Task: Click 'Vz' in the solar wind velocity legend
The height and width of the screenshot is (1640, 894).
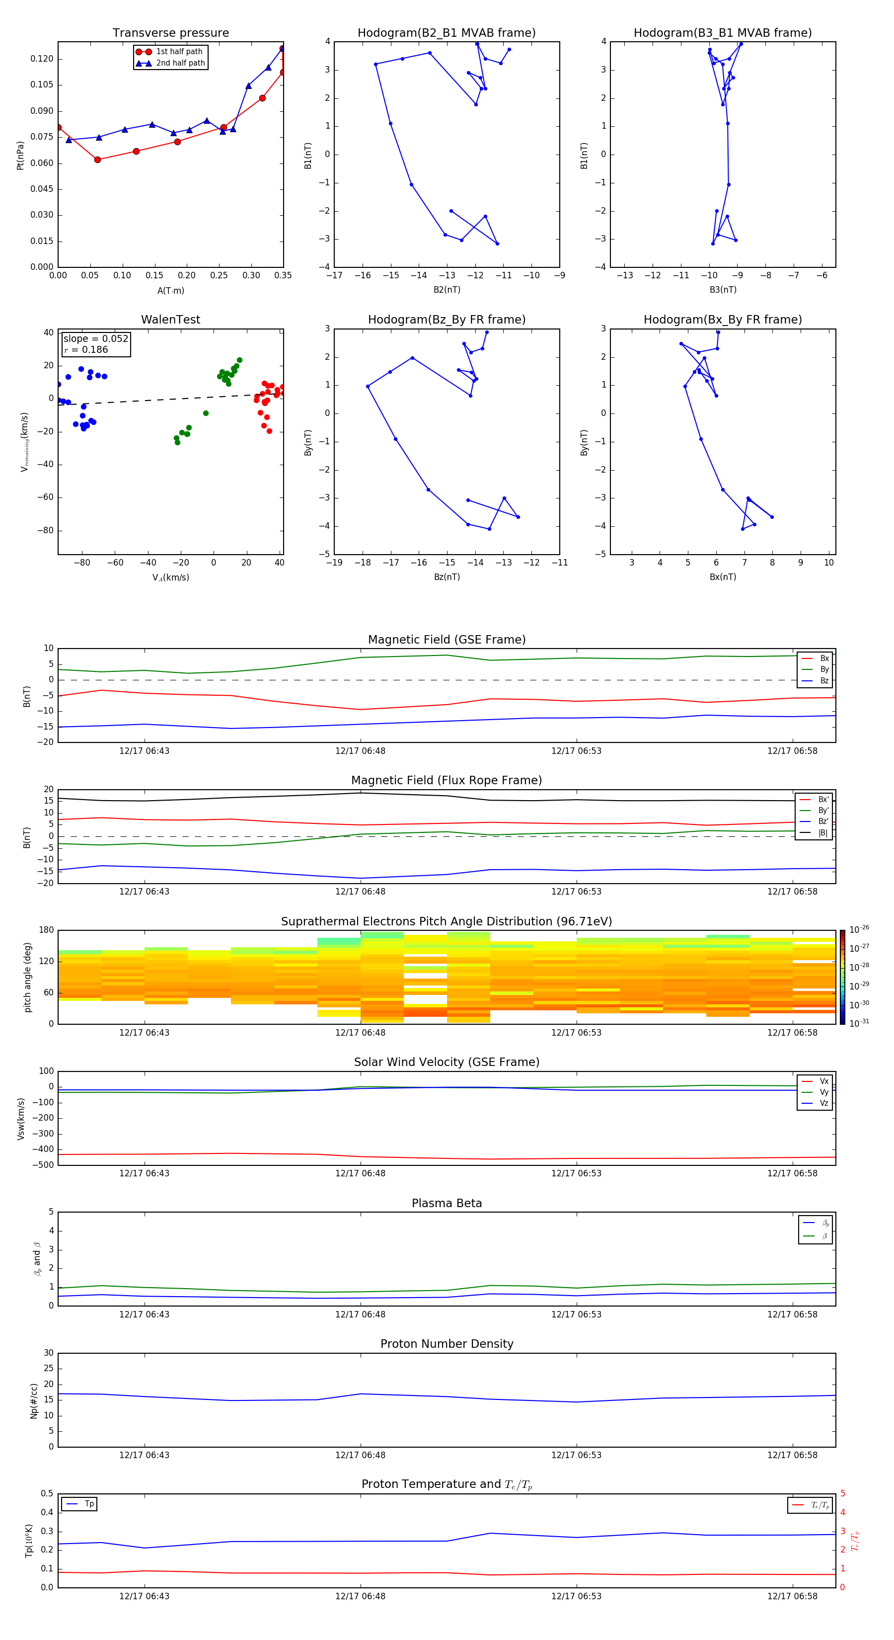Action: [824, 1103]
